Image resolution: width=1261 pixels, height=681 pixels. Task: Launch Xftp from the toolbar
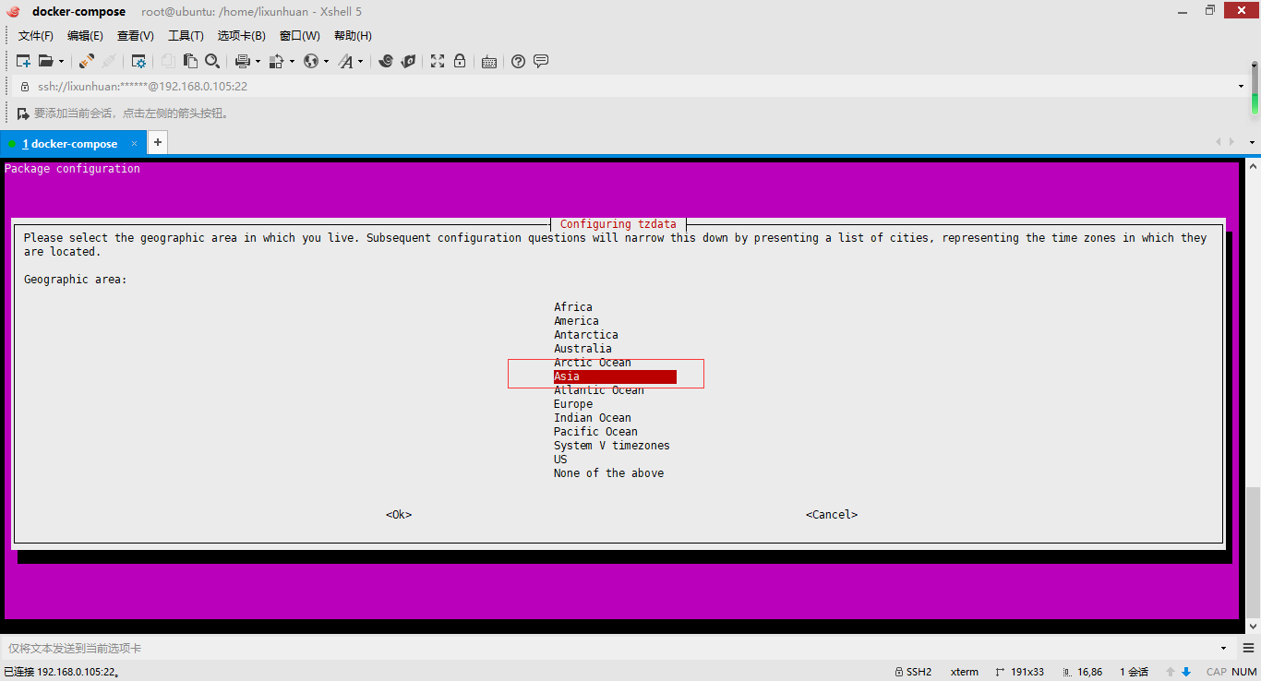408,61
